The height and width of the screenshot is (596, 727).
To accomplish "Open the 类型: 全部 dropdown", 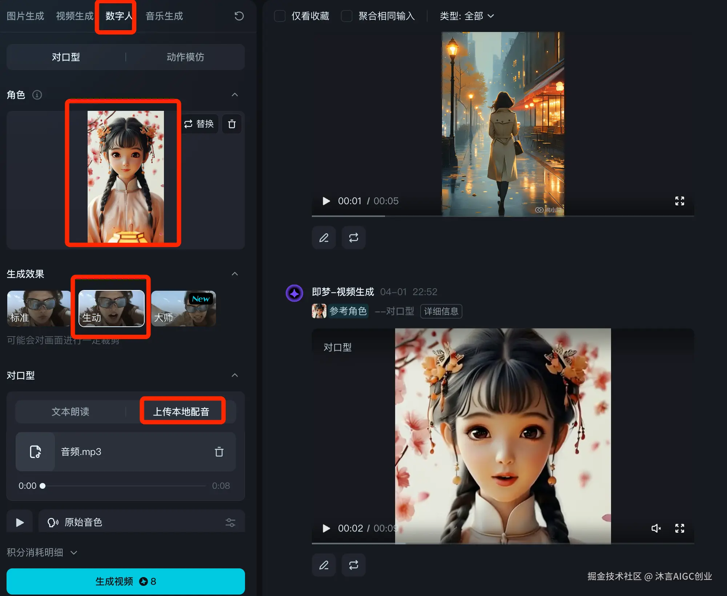I will click(x=467, y=16).
